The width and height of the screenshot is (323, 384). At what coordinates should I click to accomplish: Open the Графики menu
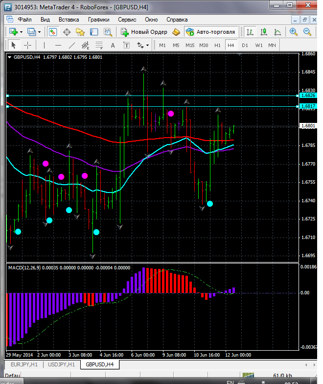[98, 20]
